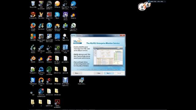
Task: Open HP Support Assistant
Action: 49,27
